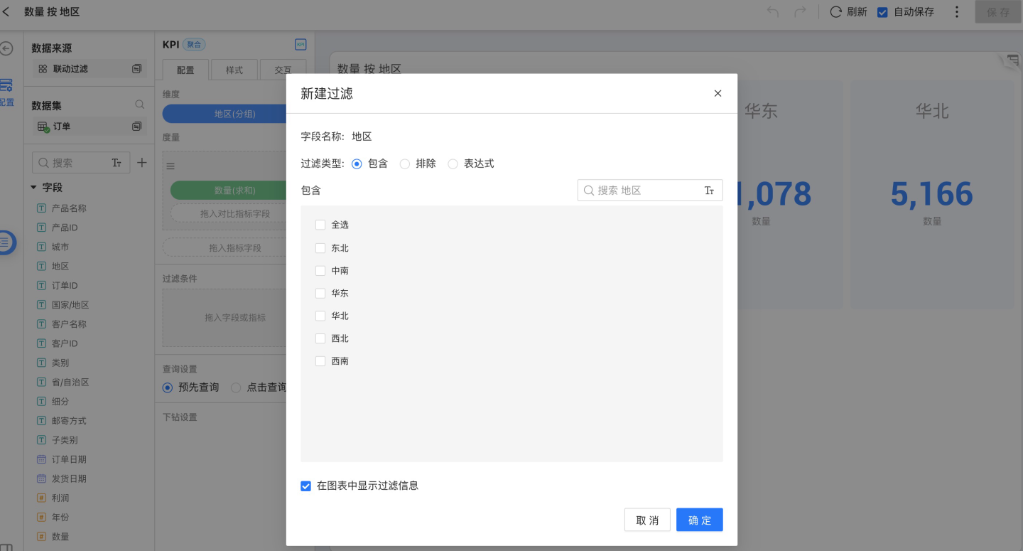The image size is (1023, 551).
Task: Click the back arrow beside the chart title
Action: tap(6, 12)
